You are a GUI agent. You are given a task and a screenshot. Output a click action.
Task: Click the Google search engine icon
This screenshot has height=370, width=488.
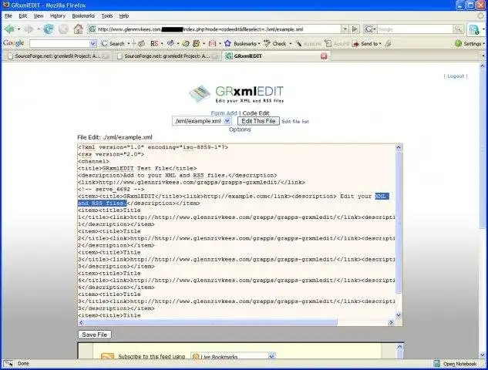coord(369,29)
